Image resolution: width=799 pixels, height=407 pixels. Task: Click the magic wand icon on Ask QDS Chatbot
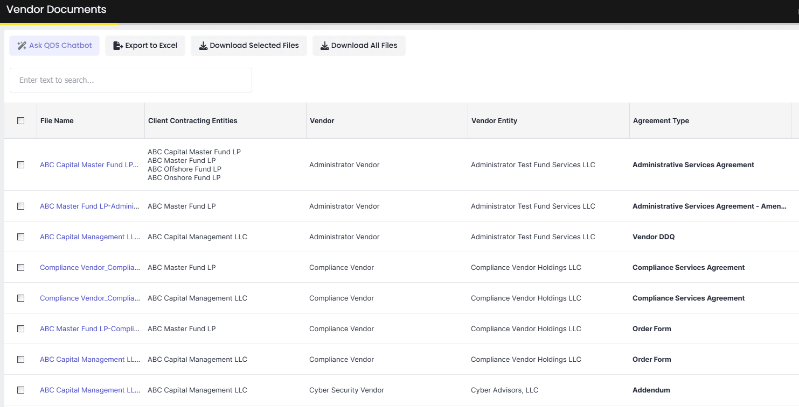22,46
